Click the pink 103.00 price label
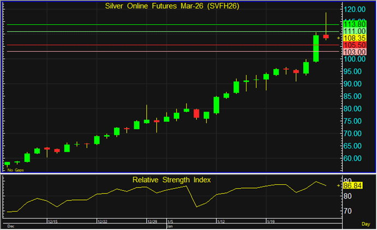 [355, 51]
